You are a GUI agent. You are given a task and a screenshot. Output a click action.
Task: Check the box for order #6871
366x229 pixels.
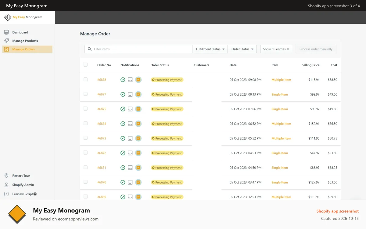(x=85, y=167)
